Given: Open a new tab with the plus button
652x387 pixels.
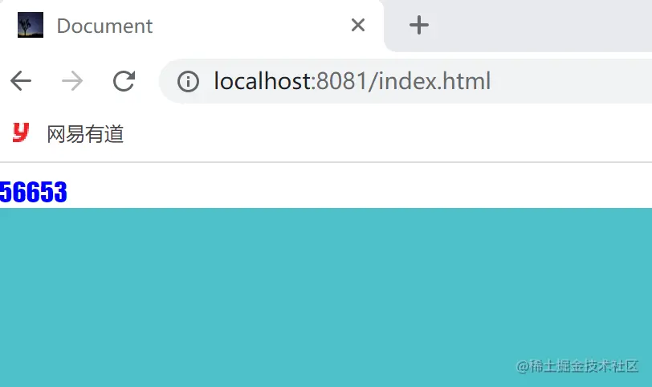Looking at the screenshot, I should point(418,25).
